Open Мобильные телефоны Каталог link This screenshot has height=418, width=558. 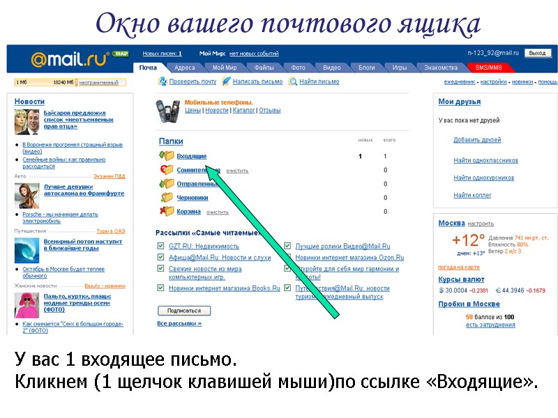[x=243, y=110]
